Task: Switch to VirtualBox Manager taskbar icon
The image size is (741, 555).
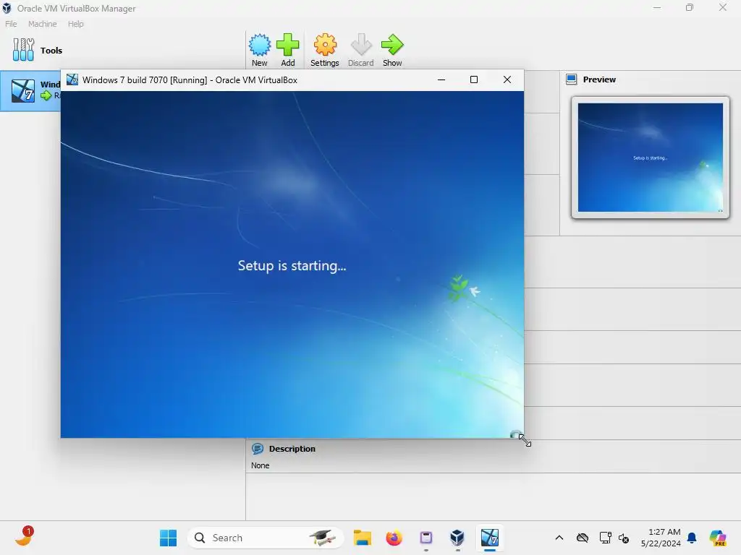Action: pyautogui.click(x=457, y=538)
